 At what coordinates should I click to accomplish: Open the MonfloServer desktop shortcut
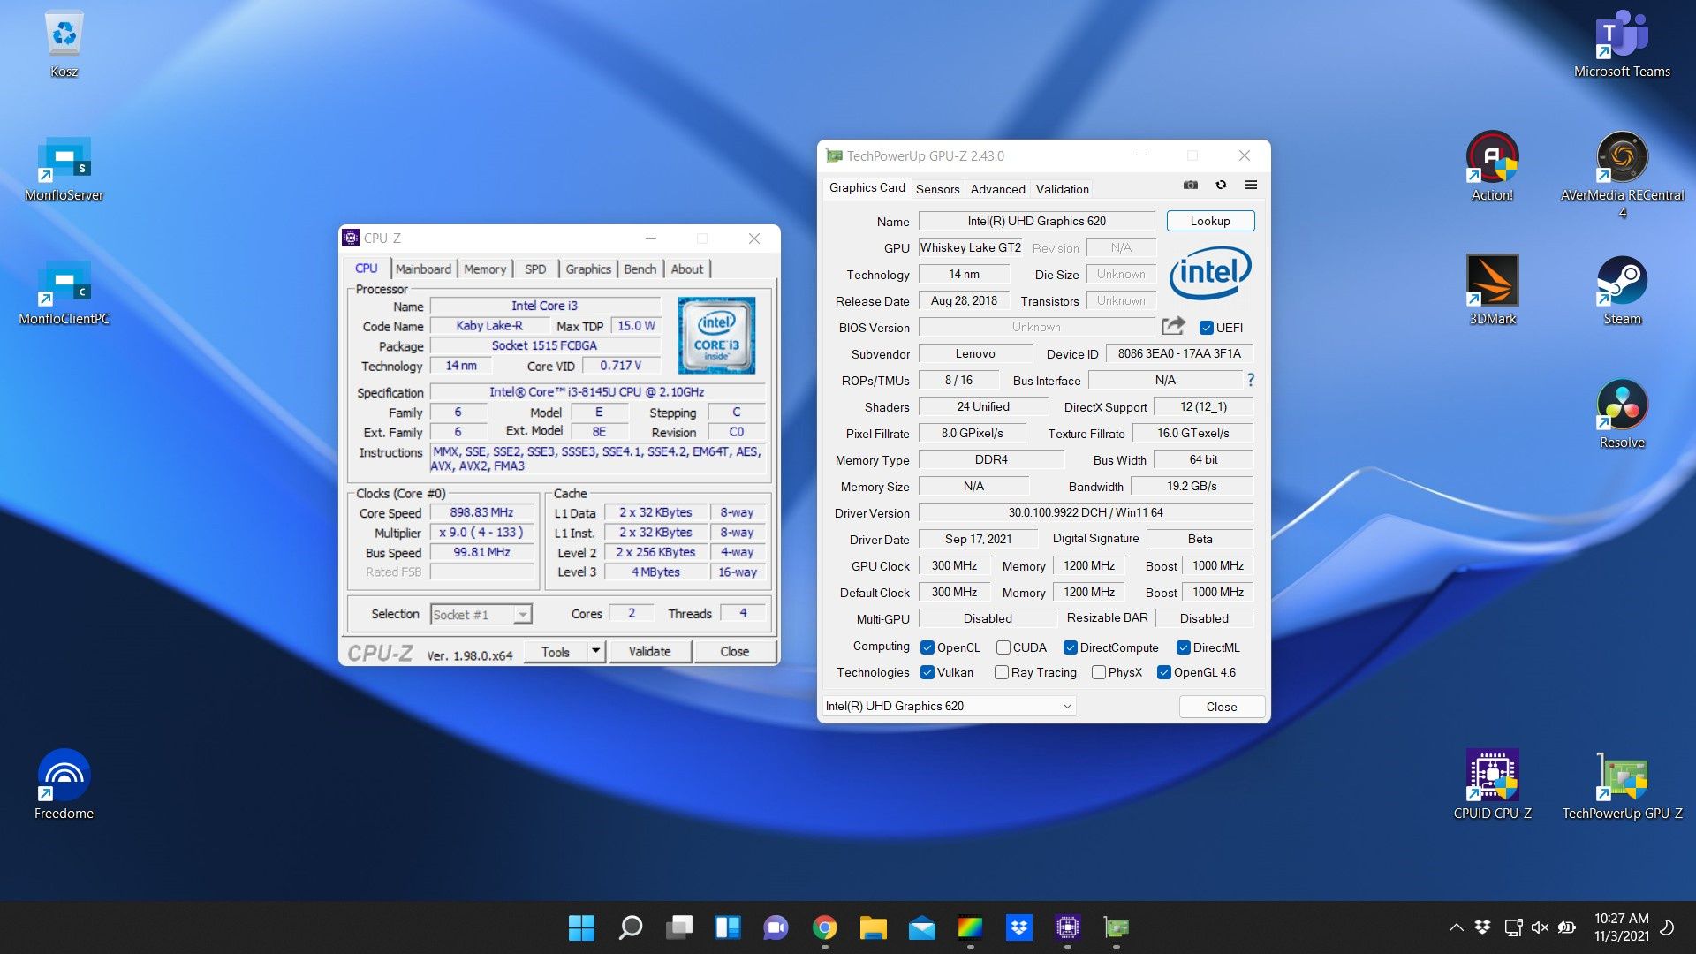[64, 169]
